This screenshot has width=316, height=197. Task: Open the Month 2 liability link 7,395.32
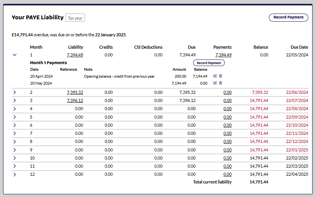click(x=75, y=92)
